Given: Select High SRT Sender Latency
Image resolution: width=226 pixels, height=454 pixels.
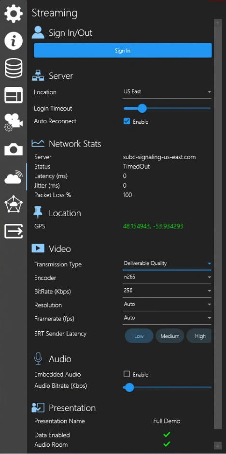Looking at the screenshot, I should pos(199,336).
